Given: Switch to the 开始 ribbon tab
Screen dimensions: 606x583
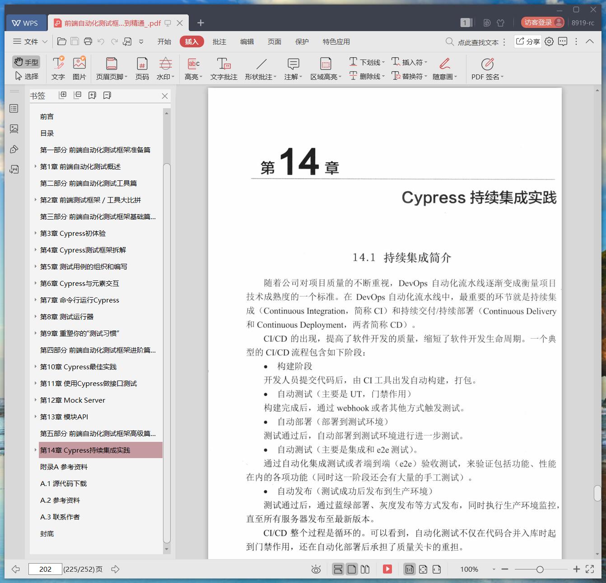Looking at the screenshot, I should [164, 41].
